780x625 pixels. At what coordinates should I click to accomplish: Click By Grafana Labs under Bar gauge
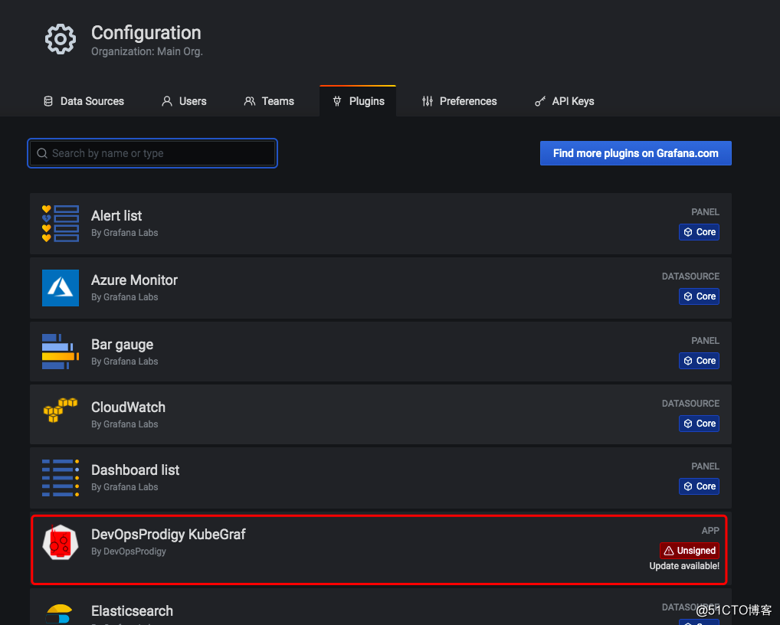pyautogui.click(x=124, y=362)
